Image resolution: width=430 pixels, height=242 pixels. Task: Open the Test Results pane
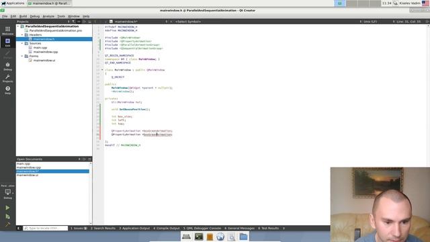[268, 228]
